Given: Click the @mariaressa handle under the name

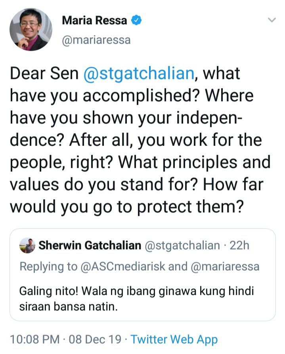Looking at the screenshot, I should (96, 40).
